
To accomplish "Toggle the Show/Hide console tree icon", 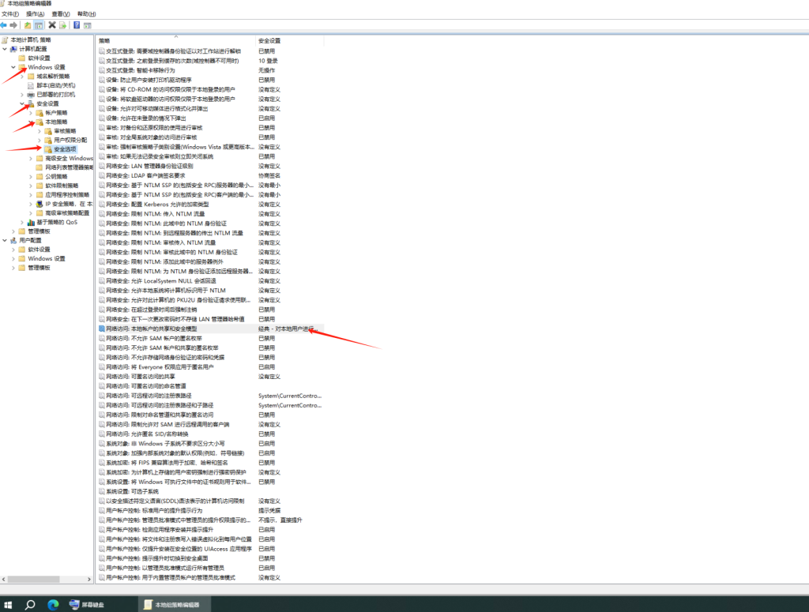I will pos(39,24).
